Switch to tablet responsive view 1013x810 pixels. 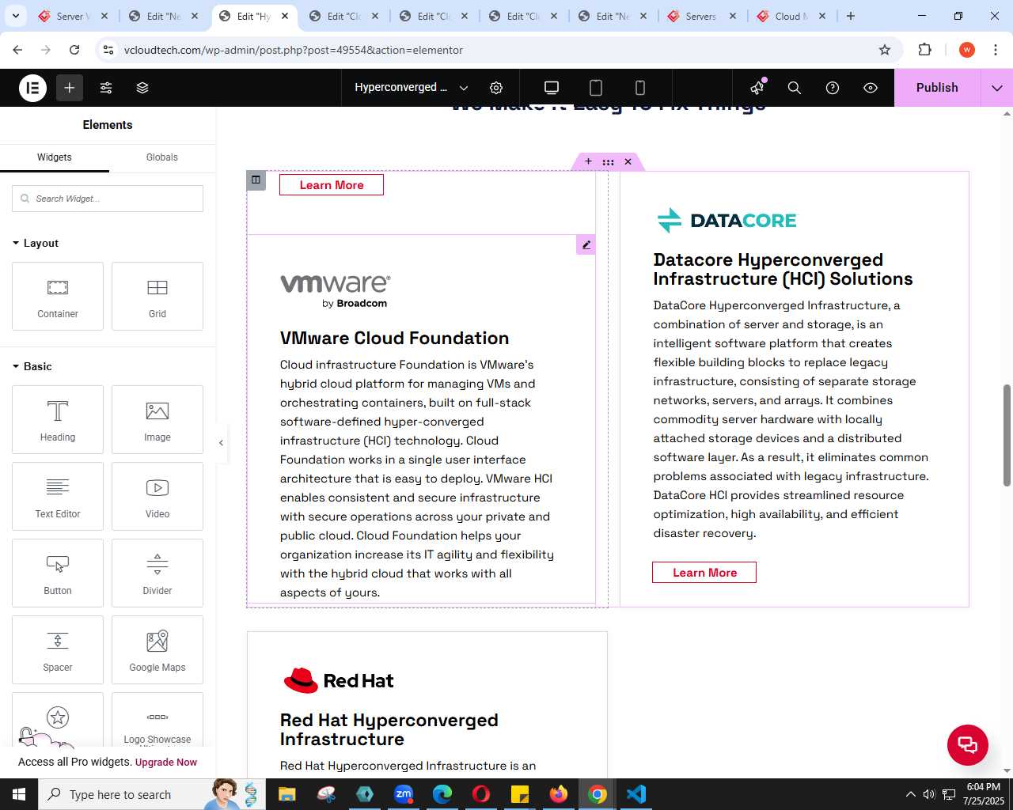(x=596, y=88)
